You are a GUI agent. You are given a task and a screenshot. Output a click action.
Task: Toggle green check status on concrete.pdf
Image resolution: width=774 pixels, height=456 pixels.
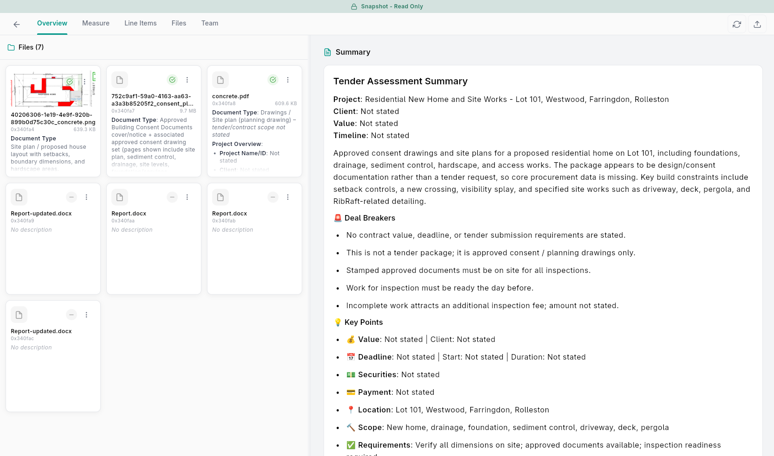pyautogui.click(x=273, y=80)
